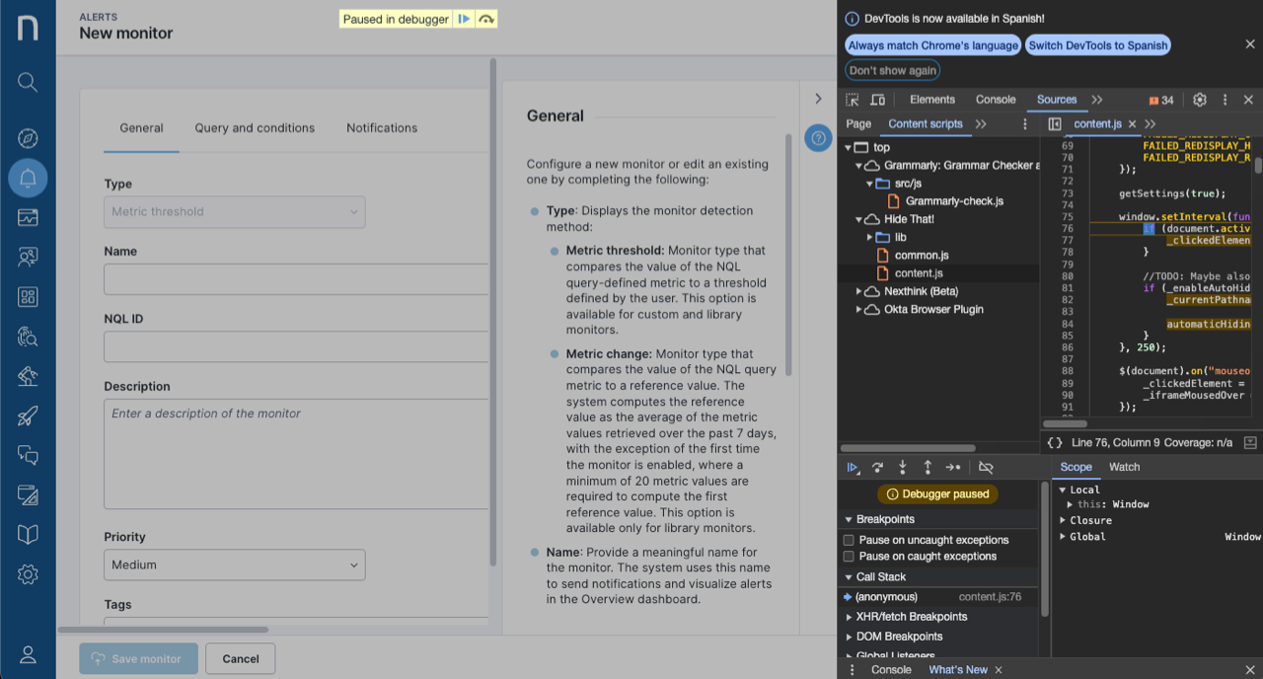Click Switch DevTools to Spanish button

(1098, 45)
